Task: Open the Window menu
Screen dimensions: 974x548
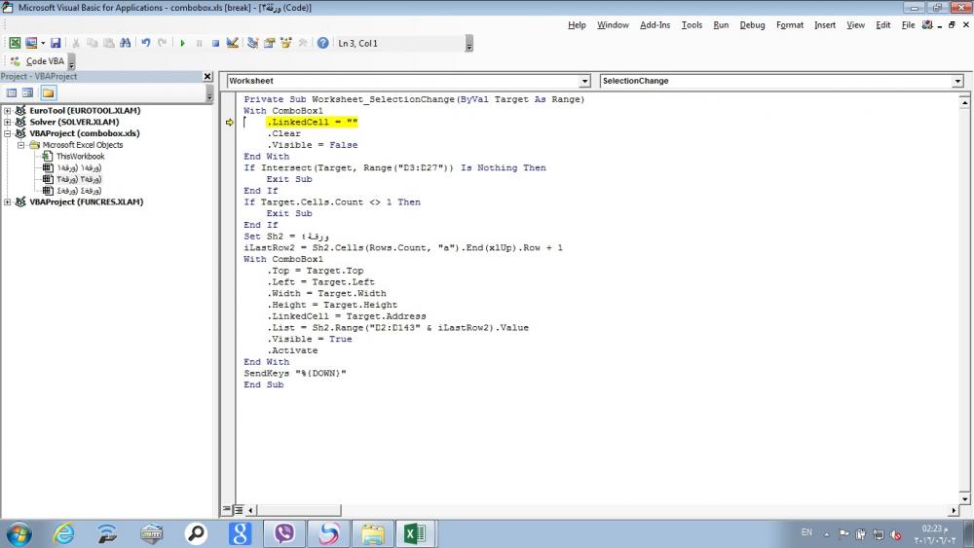Action: click(613, 25)
